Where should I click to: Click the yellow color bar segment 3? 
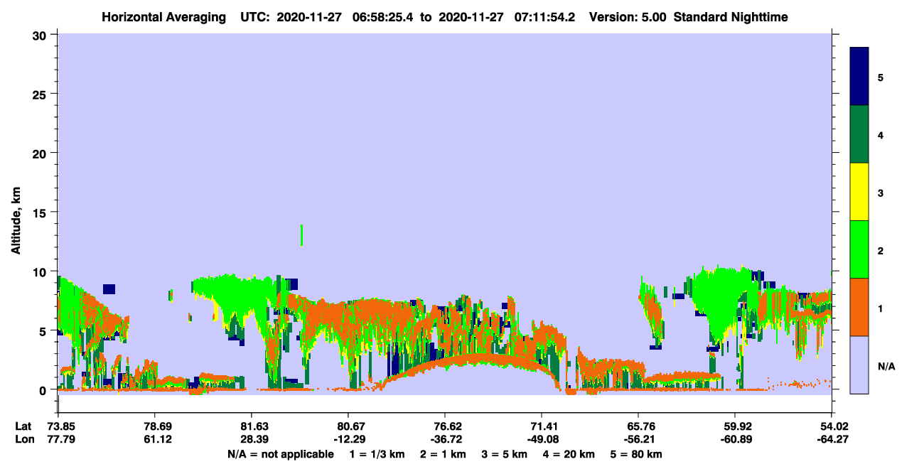[x=859, y=192]
